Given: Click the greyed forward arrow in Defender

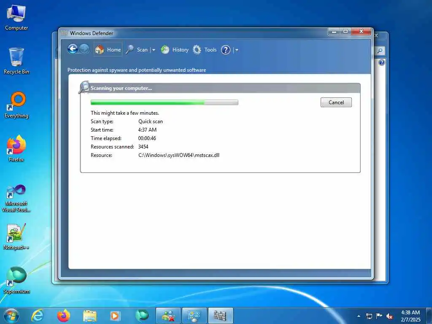Looking at the screenshot, I should point(84,49).
